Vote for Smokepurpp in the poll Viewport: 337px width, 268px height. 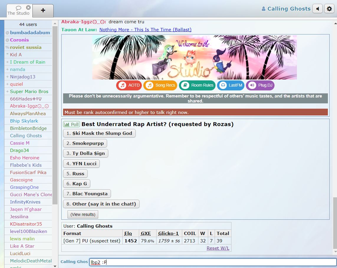(85, 143)
